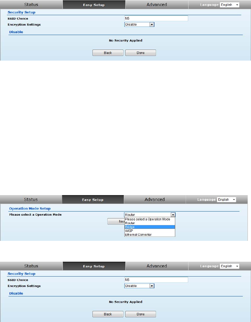Select Easy Setup tab above Operation Mode Setup
Screen dimensions: 251x322
click(x=93, y=200)
